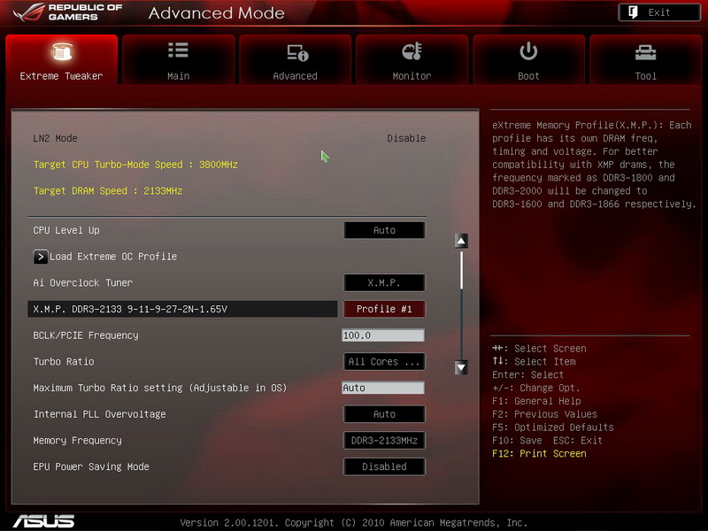Click the Enter: Select hint
708x531 pixels.
tap(527, 375)
